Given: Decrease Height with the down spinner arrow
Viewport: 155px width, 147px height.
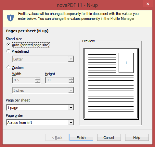Looking at the screenshot, I should click(x=71, y=82).
